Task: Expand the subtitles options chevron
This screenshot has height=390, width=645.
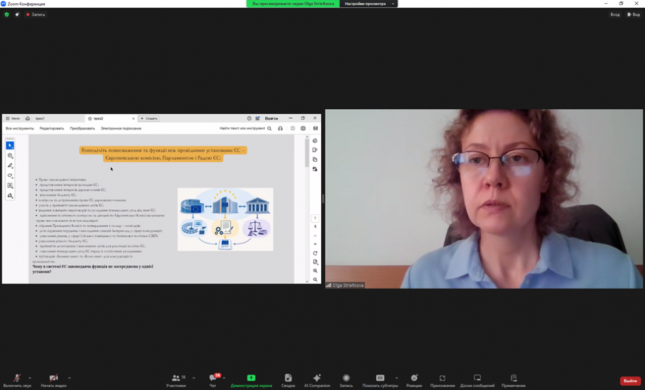Action: (397, 378)
